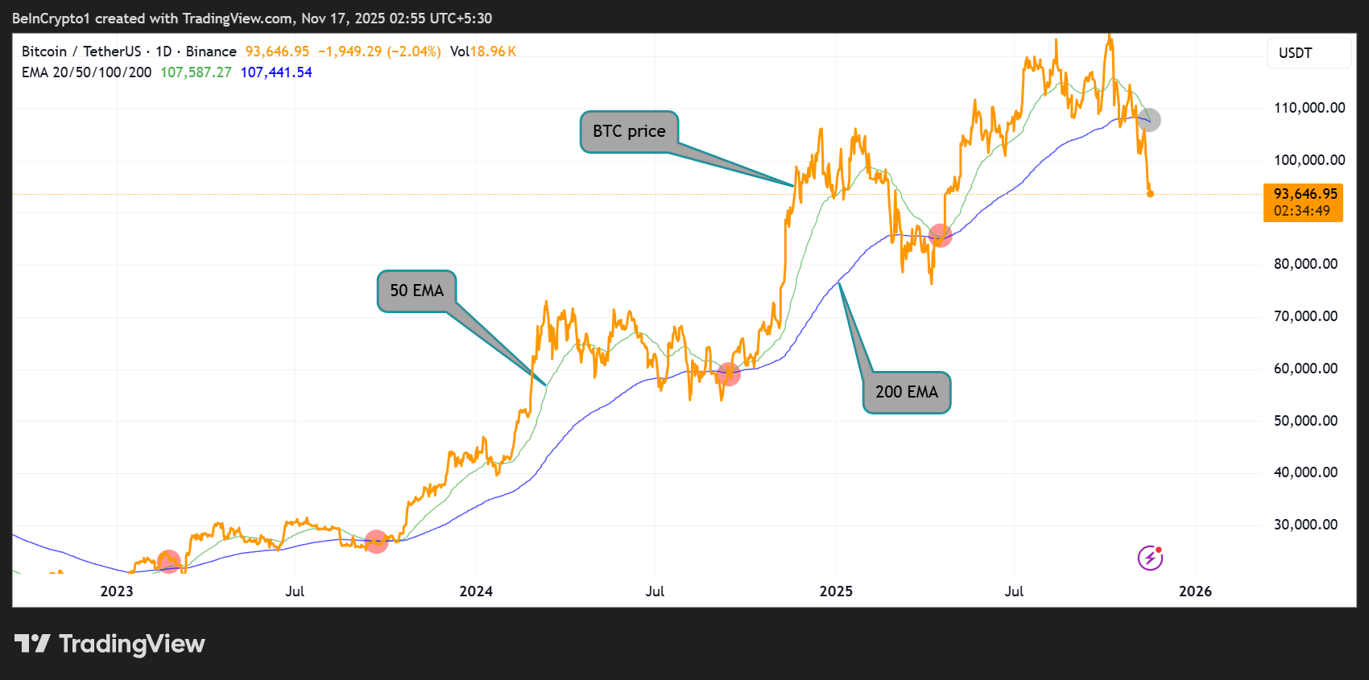Image resolution: width=1369 pixels, height=680 pixels.
Task: Select the 50 EMA callout box
Action: coord(416,291)
